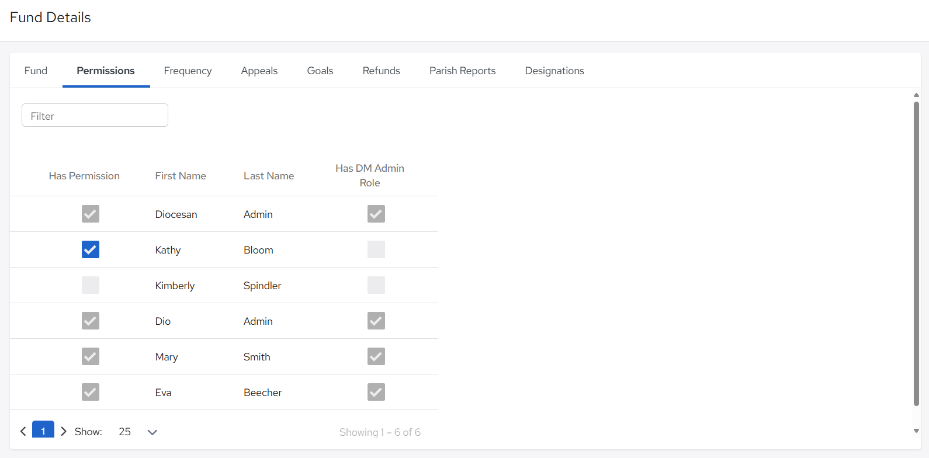Toggle Has Permission for Mary Smith
929x458 pixels.
click(x=91, y=356)
